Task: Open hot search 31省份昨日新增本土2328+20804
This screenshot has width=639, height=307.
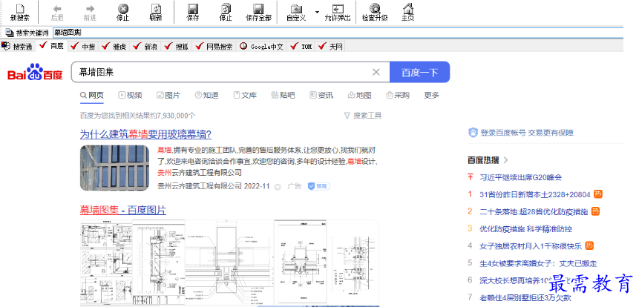Action: [535, 194]
